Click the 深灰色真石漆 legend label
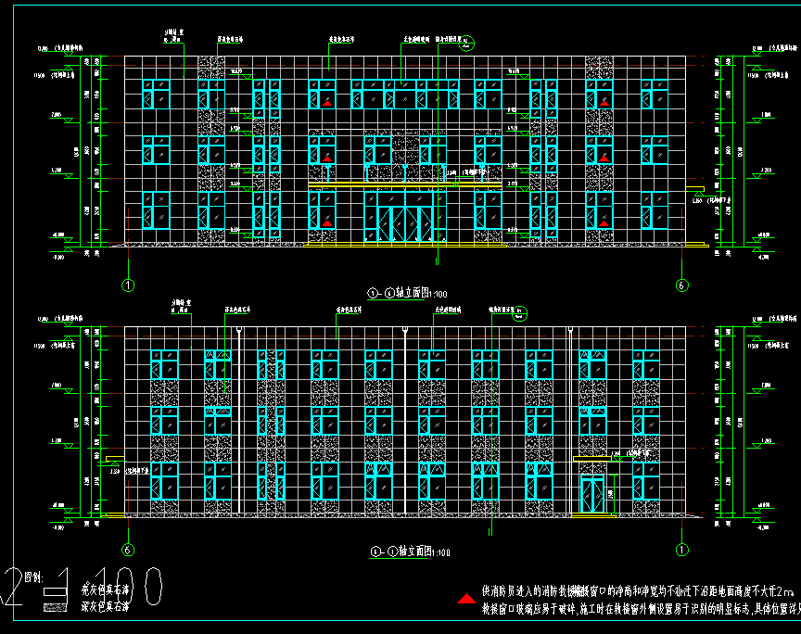The image size is (801, 634). 105,607
